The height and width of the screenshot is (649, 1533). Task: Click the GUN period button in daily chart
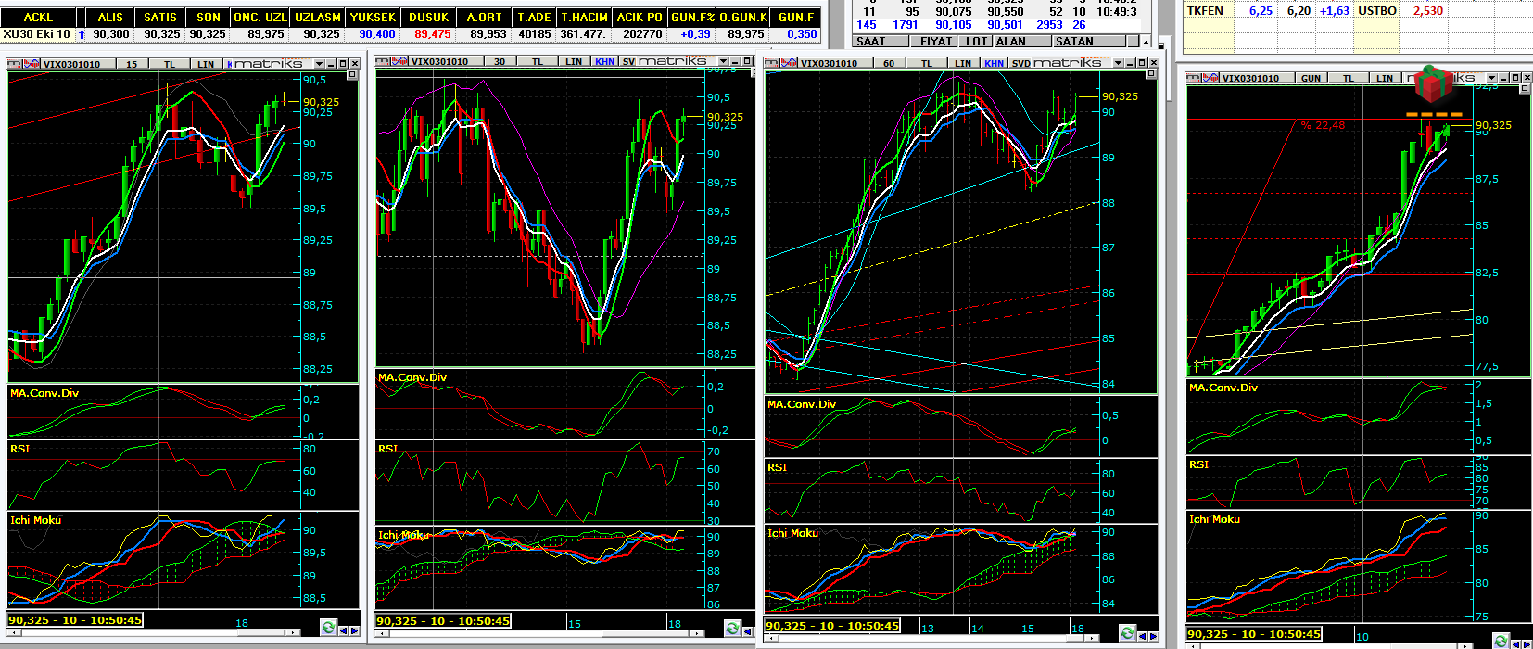[1311, 78]
